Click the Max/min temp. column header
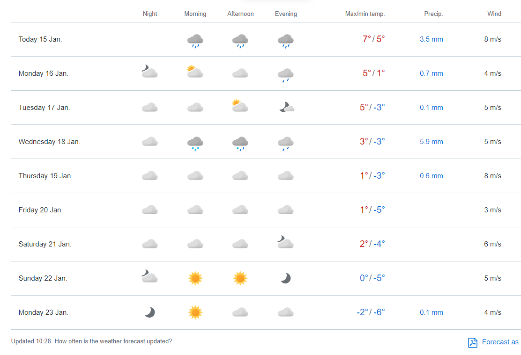This screenshot has width=521, height=355. tap(365, 14)
